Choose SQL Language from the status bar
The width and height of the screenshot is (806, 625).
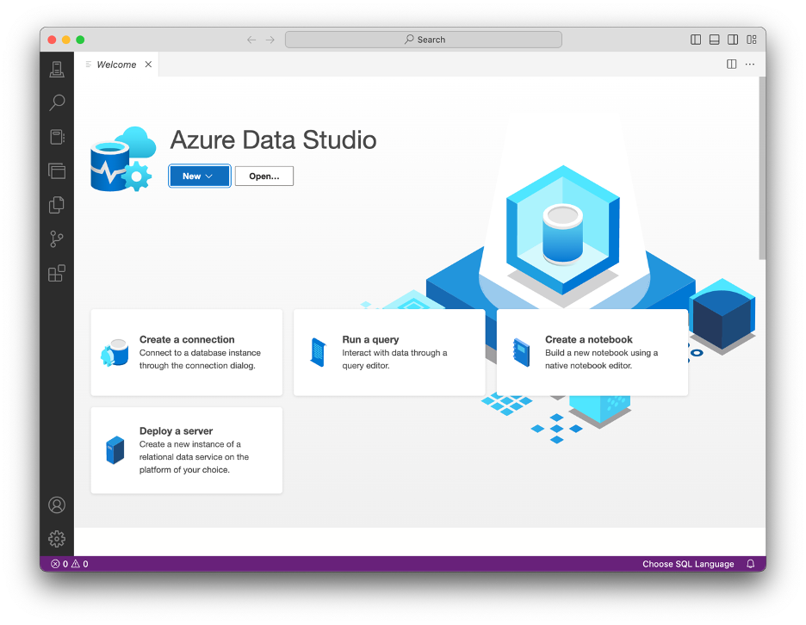[x=688, y=564]
